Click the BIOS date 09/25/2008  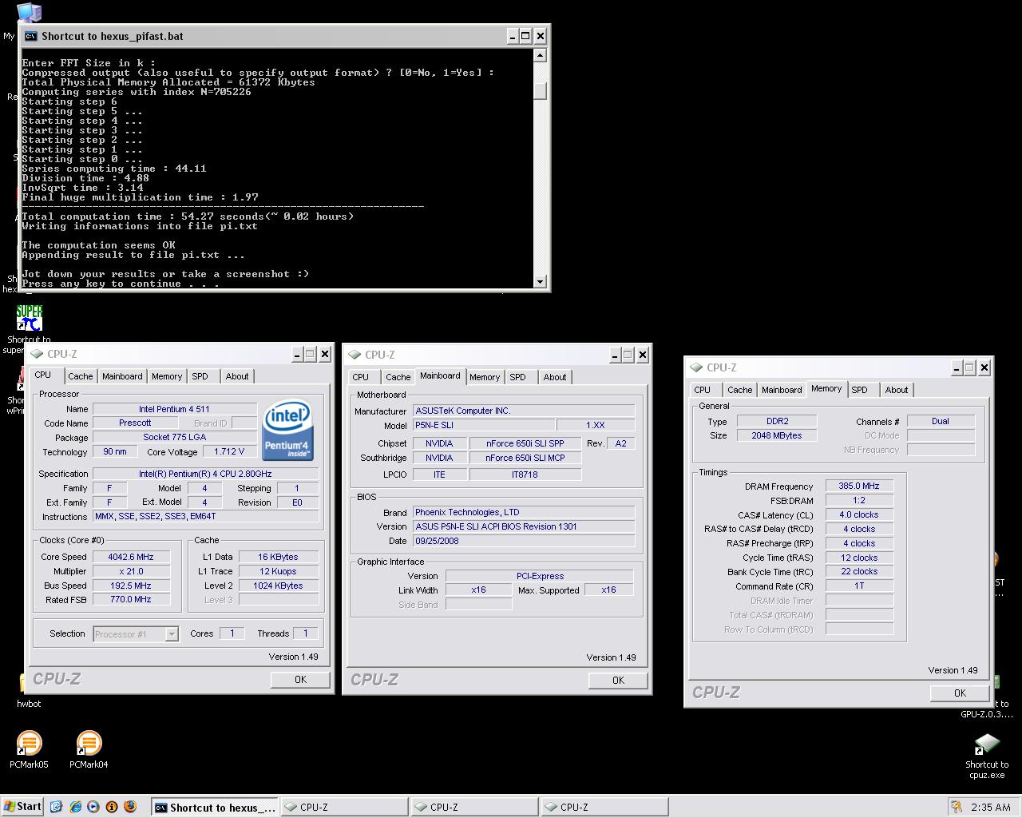click(524, 541)
